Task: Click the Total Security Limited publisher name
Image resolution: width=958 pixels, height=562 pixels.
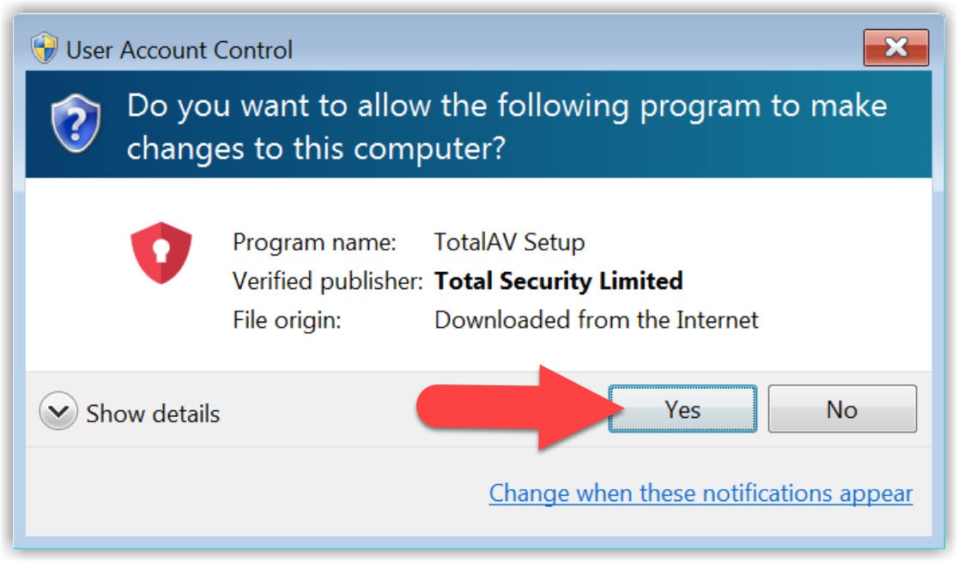Action: point(558,281)
